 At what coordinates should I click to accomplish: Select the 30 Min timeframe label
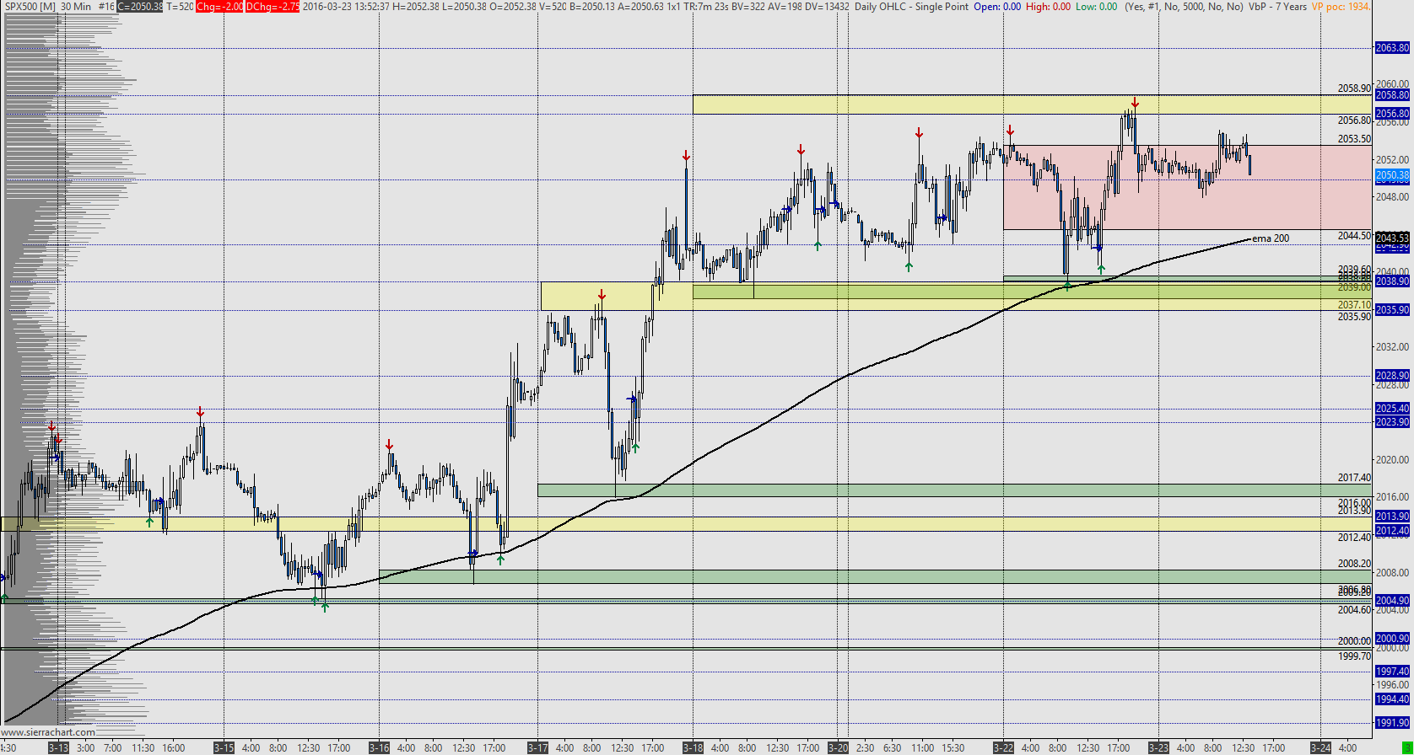pyautogui.click(x=75, y=7)
